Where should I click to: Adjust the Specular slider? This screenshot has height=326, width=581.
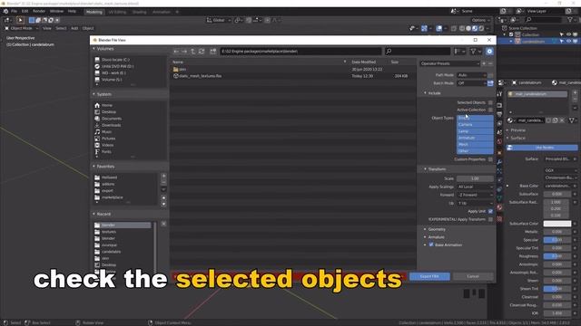click(556, 240)
